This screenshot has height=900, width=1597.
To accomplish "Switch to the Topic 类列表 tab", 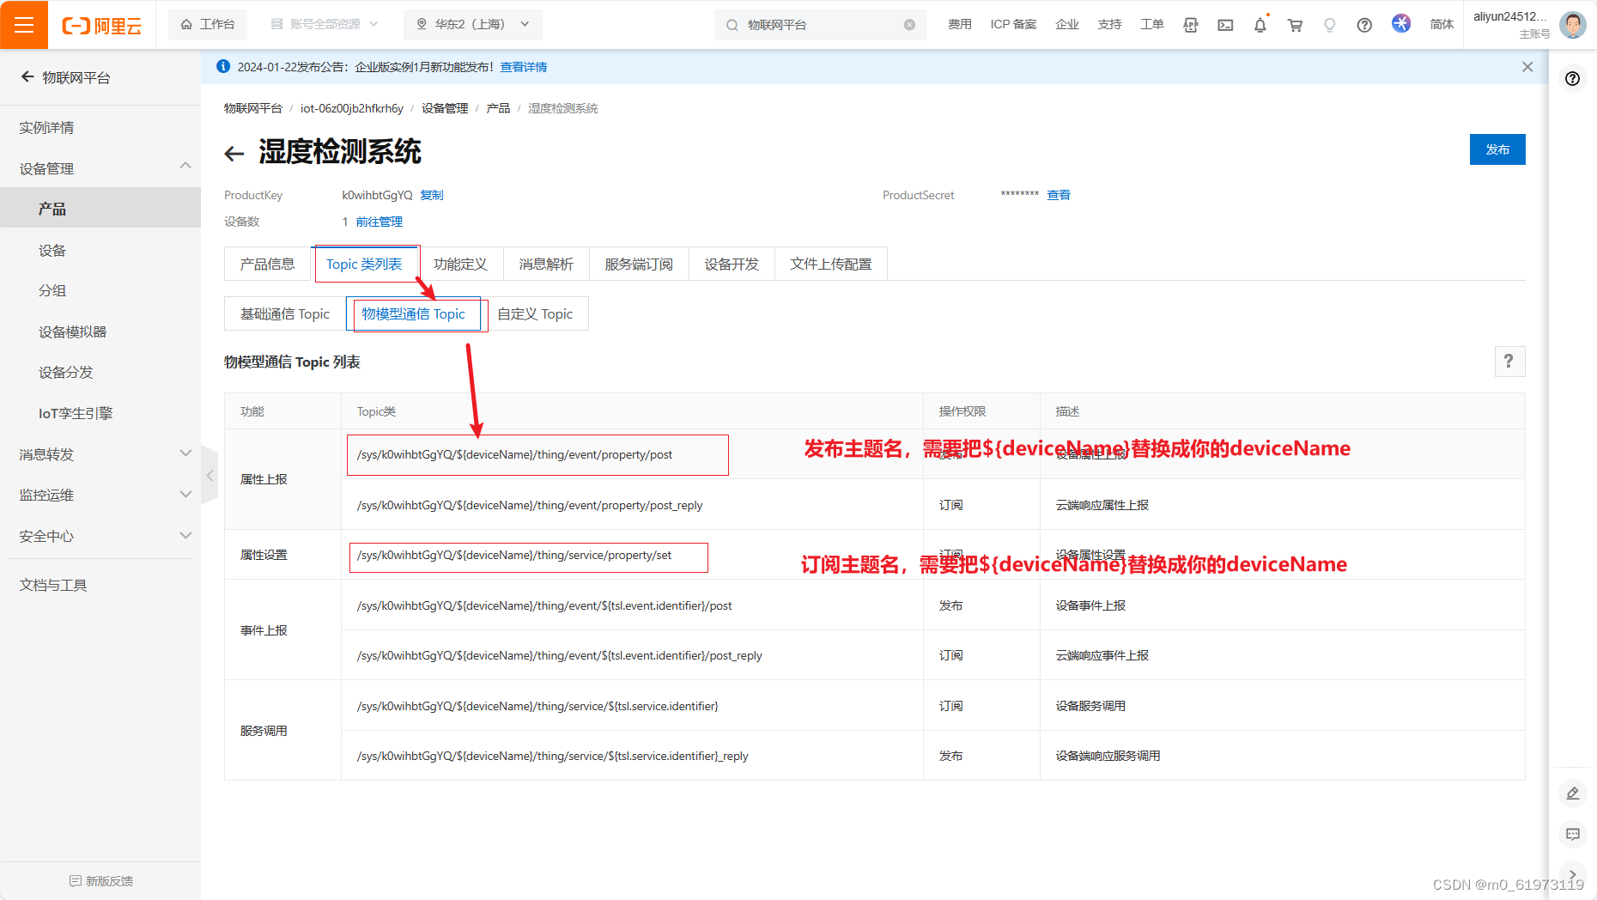I will [x=364, y=264].
